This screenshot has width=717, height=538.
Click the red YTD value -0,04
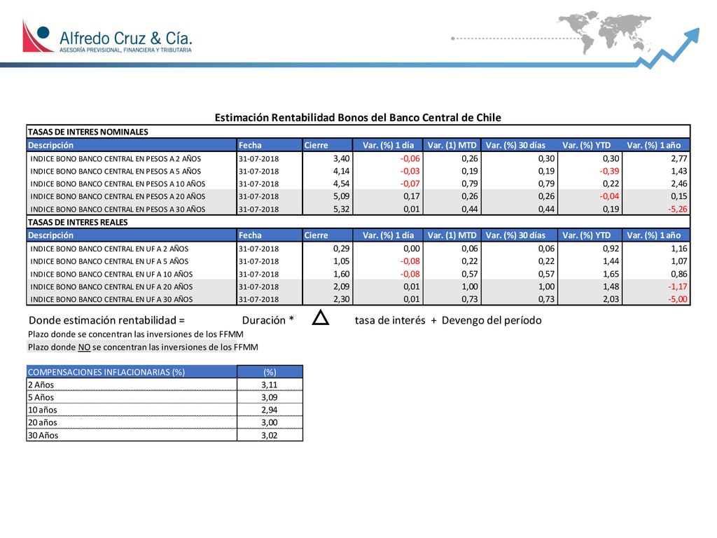[x=609, y=196]
